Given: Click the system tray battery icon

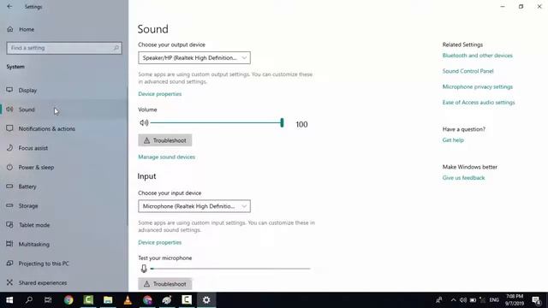Looking at the screenshot, I should point(473,300).
